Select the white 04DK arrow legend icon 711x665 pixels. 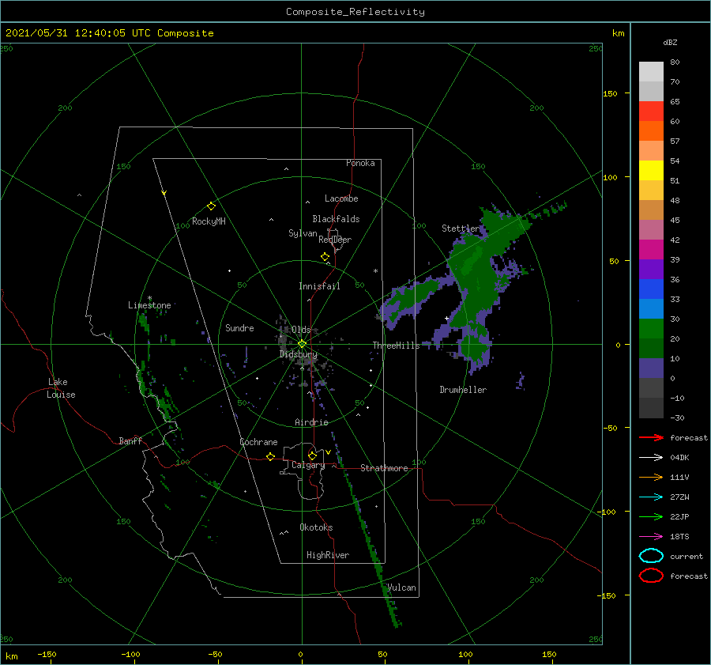651,458
